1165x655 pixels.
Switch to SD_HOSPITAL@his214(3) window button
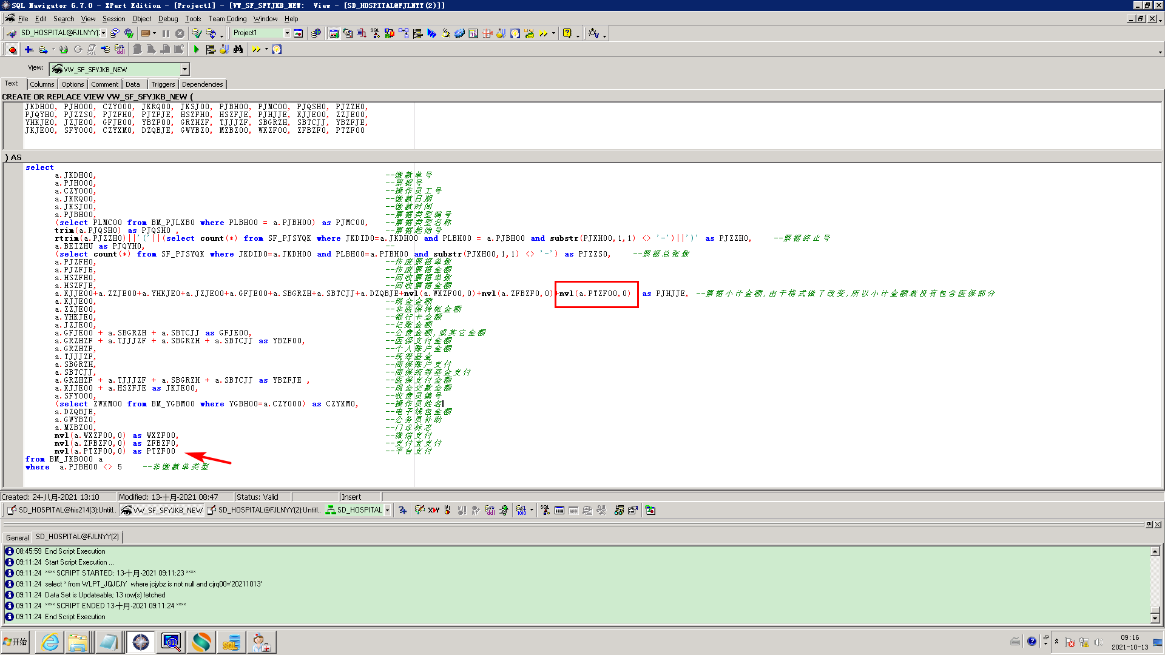pyautogui.click(x=61, y=510)
